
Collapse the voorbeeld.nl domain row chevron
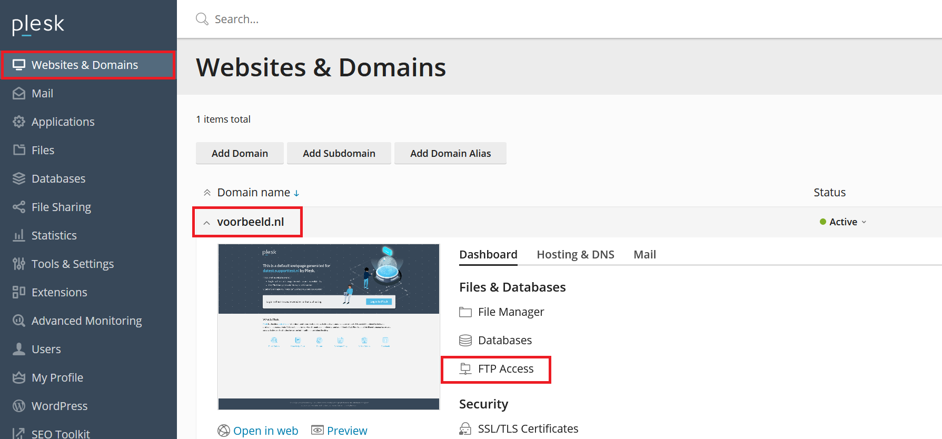207,223
